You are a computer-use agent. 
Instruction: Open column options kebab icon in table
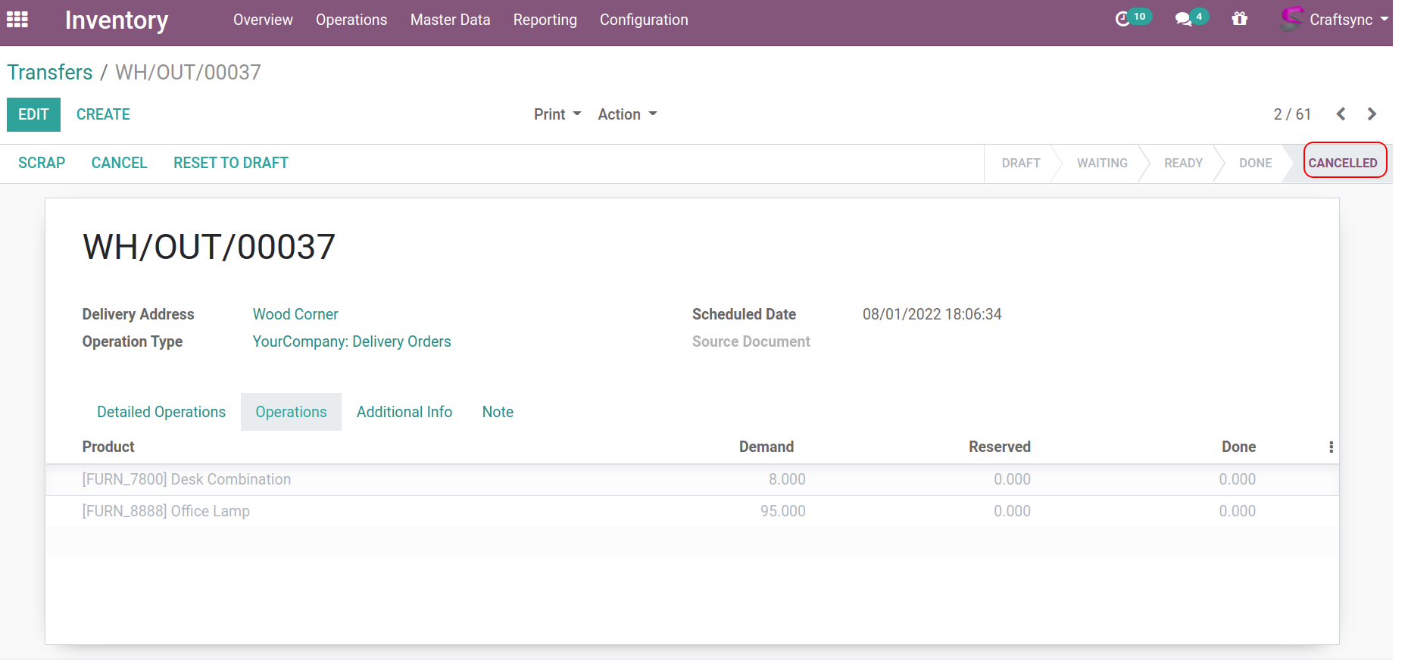(x=1331, y=447)
